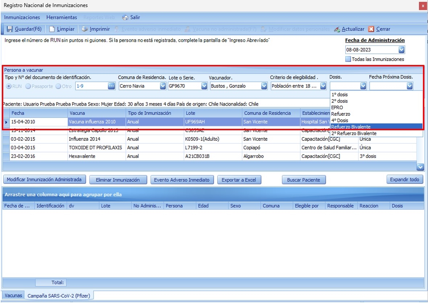The image size is (428, 303).
Task: Select the Hexavalente row
Action: click(210, 156)
